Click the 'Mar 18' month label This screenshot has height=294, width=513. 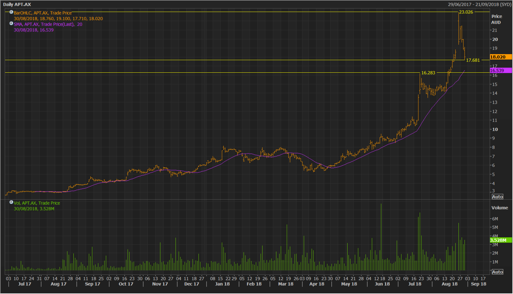286,284
